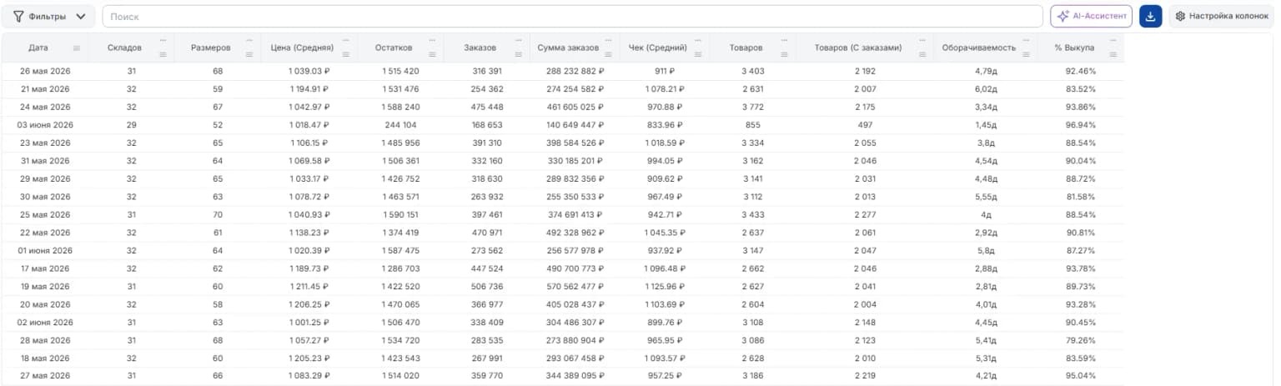Open the Цена (Средняя) column hamburger menu
1281x386 pixels.
pos(345,55)
